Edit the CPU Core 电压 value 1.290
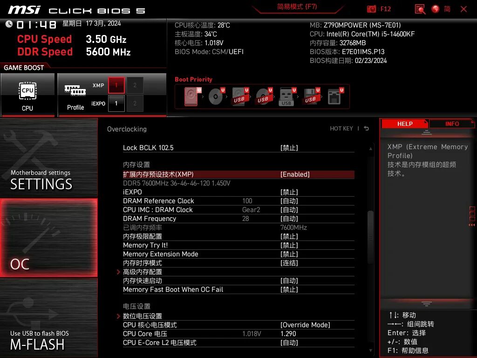This screenshot has height=358, width=477. 288,334
